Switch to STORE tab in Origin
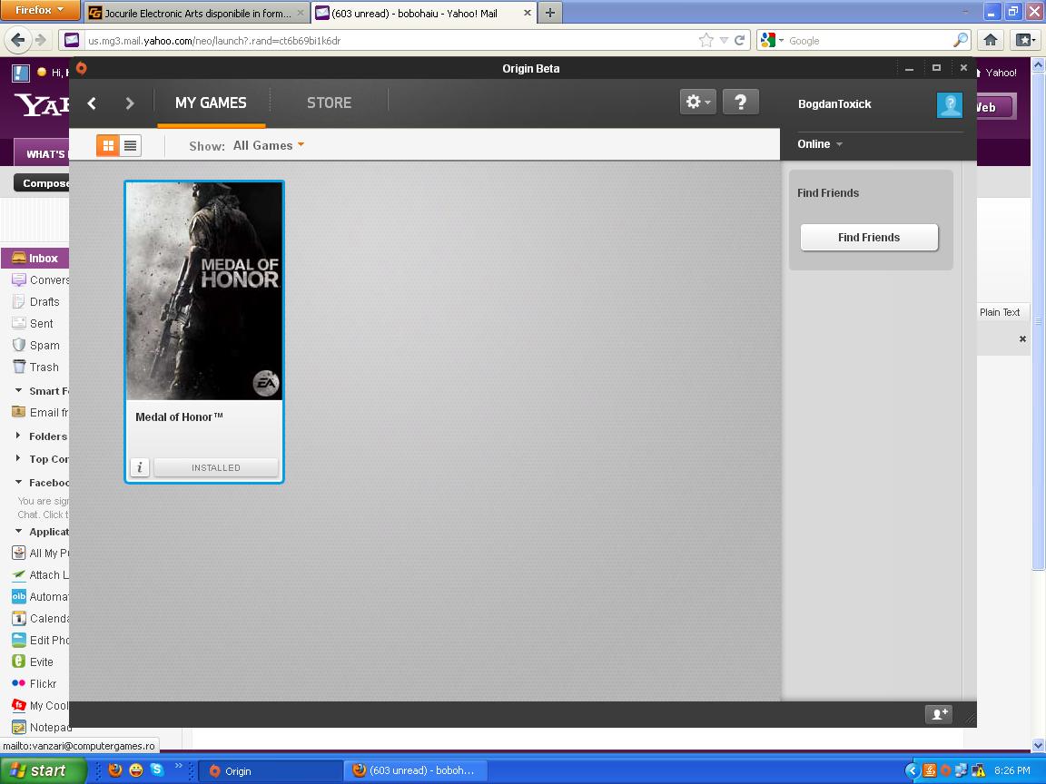 pos(329,103)
